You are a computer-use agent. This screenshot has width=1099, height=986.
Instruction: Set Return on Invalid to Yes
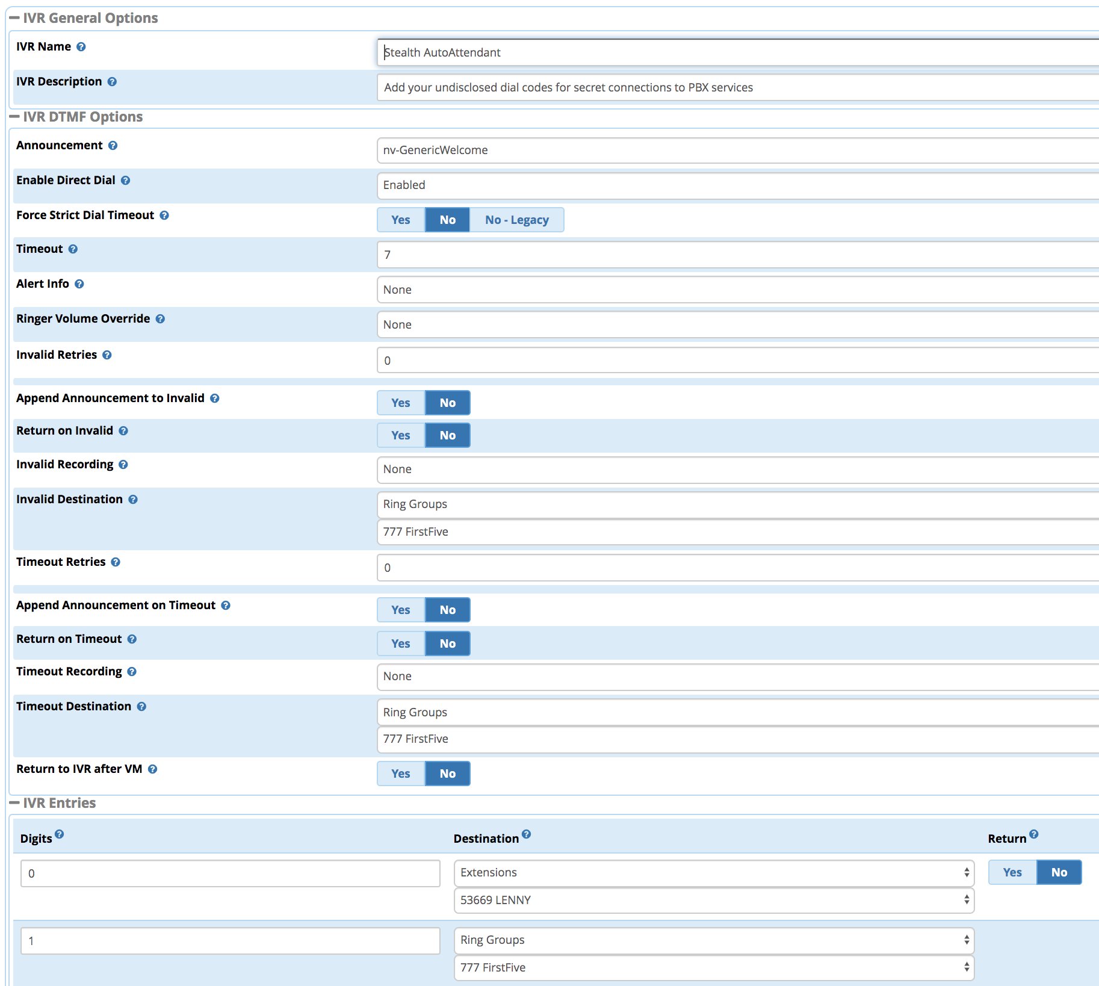[400, 435]
